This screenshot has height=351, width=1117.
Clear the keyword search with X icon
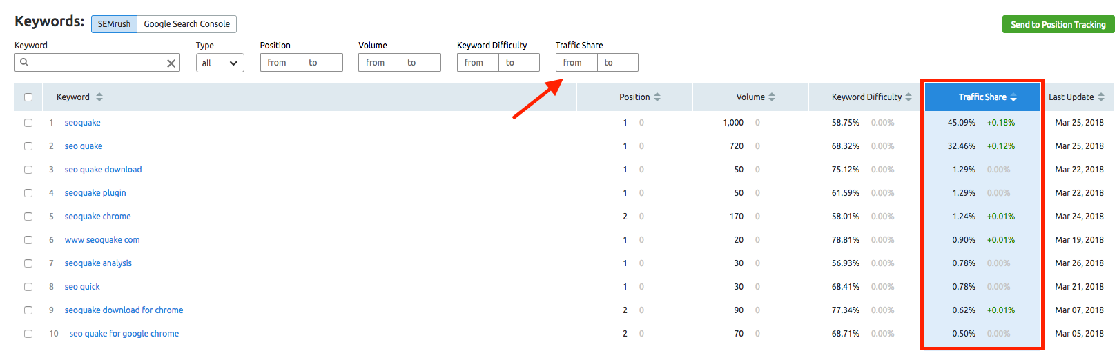point(171,63)
